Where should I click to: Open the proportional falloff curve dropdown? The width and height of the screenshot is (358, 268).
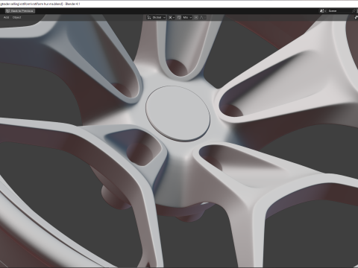coord(201,17)
